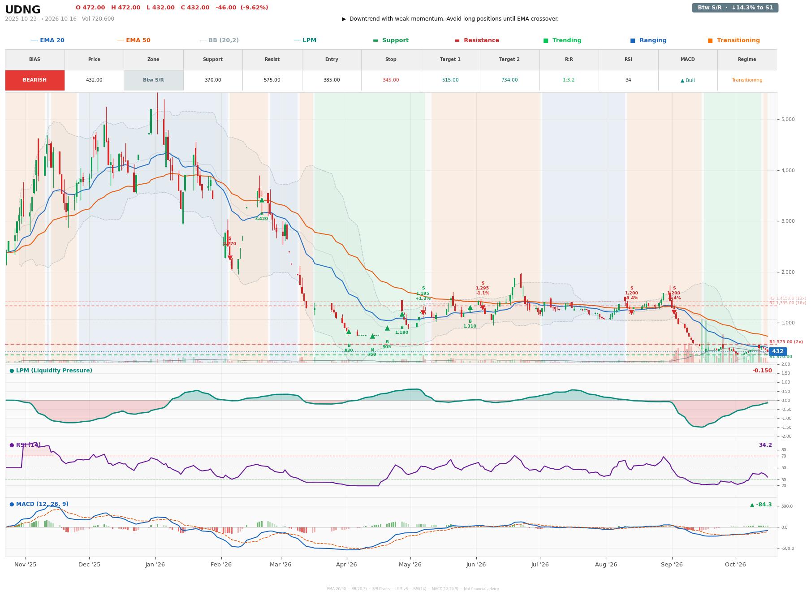
Task: Select the EMA 20 legend entry
Action: (x=47, y=40)
